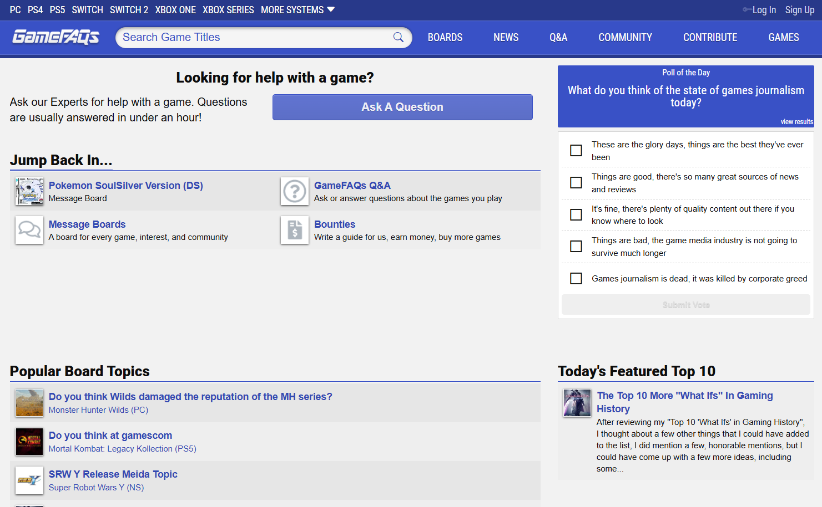Screen dimensions: 822x507
Task: Open 'Do you think Wilds damaged' topic
Action: pos(190,397)
